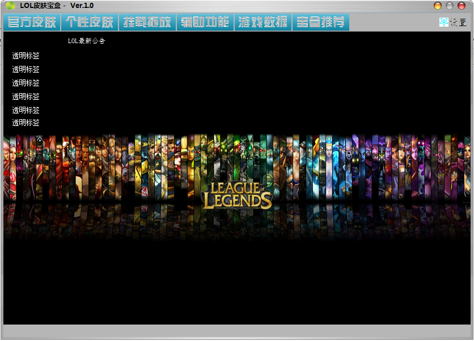Screen dimensions: 474x341
Task: Click the gray maximize button
Action: 450,6
